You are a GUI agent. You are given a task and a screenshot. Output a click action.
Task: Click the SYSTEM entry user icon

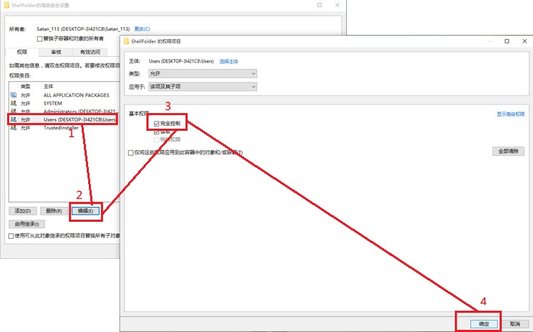(14, 103)
